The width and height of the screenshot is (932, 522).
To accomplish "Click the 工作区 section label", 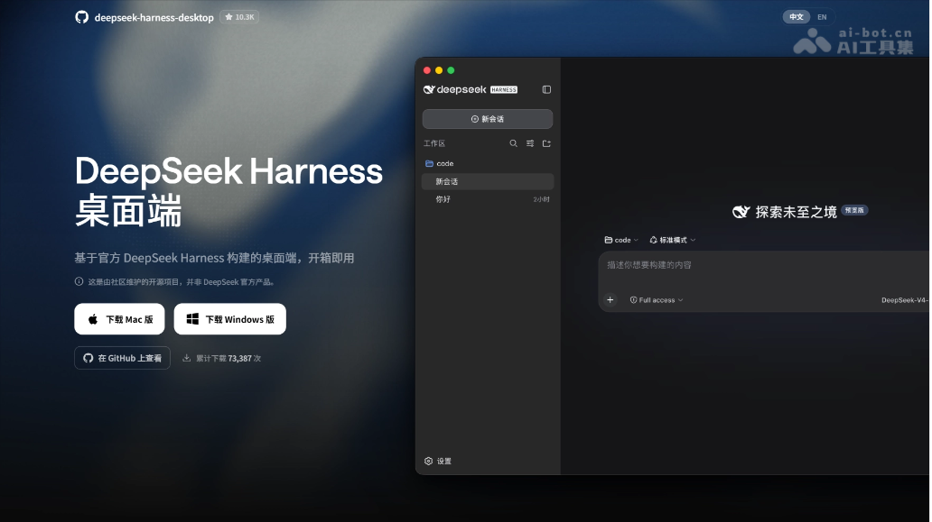I will pos(434,143).
